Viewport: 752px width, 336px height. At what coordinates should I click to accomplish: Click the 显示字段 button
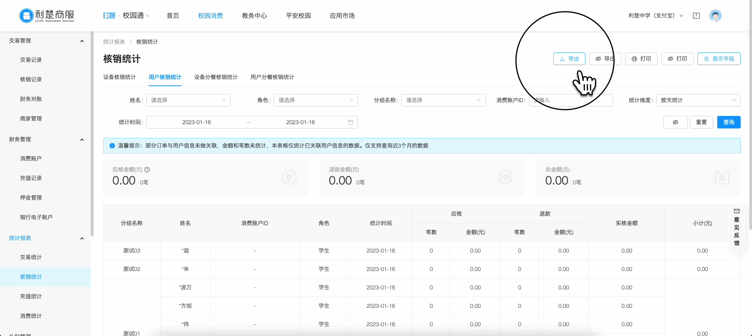coord(719,59)
